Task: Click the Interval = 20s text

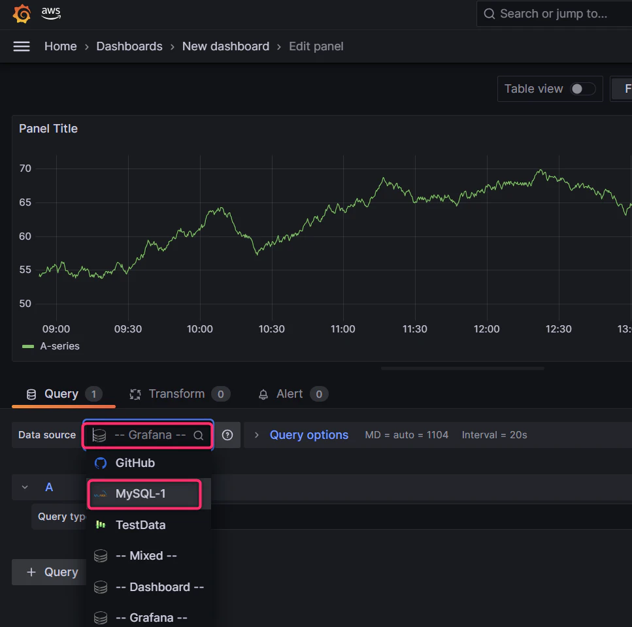Action: tap(494, 435)
